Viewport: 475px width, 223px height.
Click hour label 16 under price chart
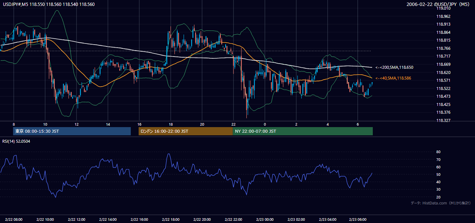click(x=139, y=124)
